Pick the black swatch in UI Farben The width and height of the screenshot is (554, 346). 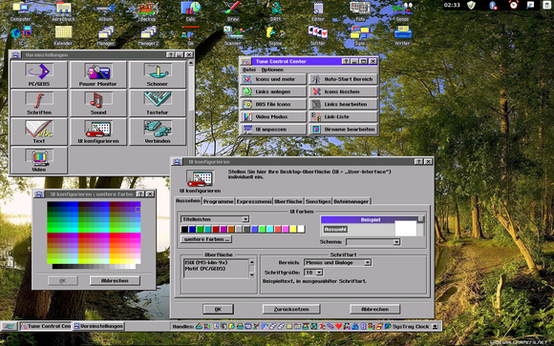pos(184,230)
